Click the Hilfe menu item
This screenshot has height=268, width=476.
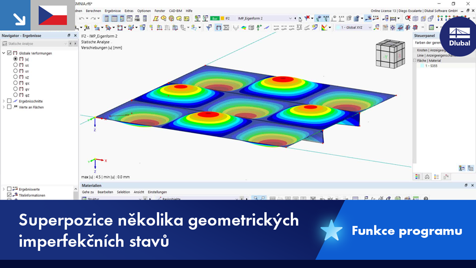coord(189,11)
